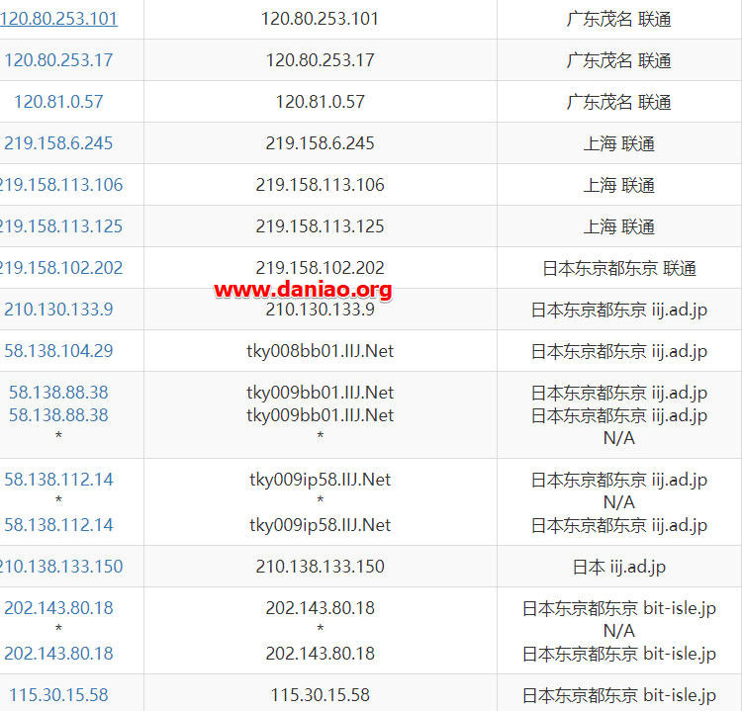This screenshot has width=742, height=711.
Task: Follow the blue 210.130.133.9 link
Action: pos(58,310)
